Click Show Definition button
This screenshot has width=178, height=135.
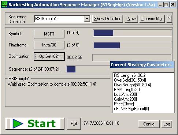[x=108, y=19]
